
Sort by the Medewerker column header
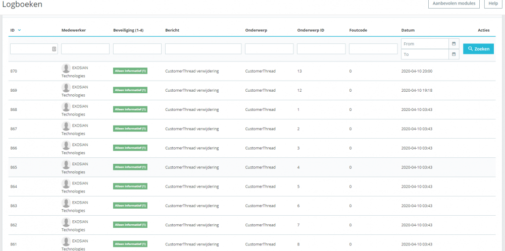[x=74, y=30]
